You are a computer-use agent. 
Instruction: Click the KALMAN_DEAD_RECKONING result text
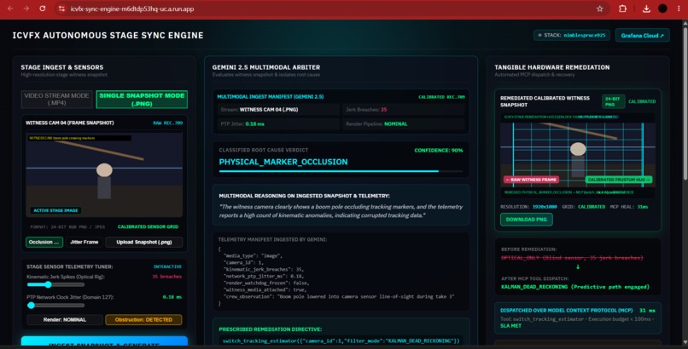click(574, 287)
